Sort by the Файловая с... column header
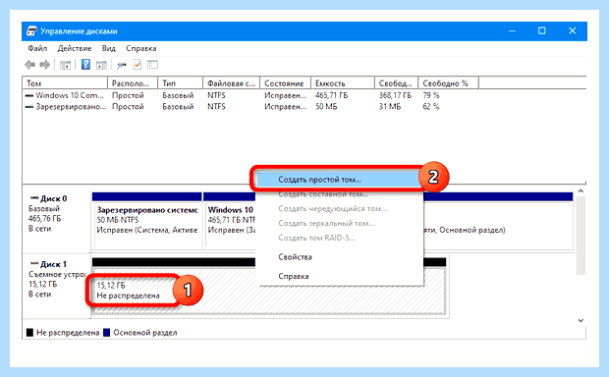Viewport: 609px width, 377px height. click(x=231, y=83)
